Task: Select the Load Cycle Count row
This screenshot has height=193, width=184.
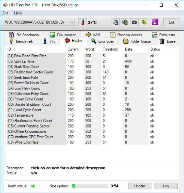Action: coord(88,110)
